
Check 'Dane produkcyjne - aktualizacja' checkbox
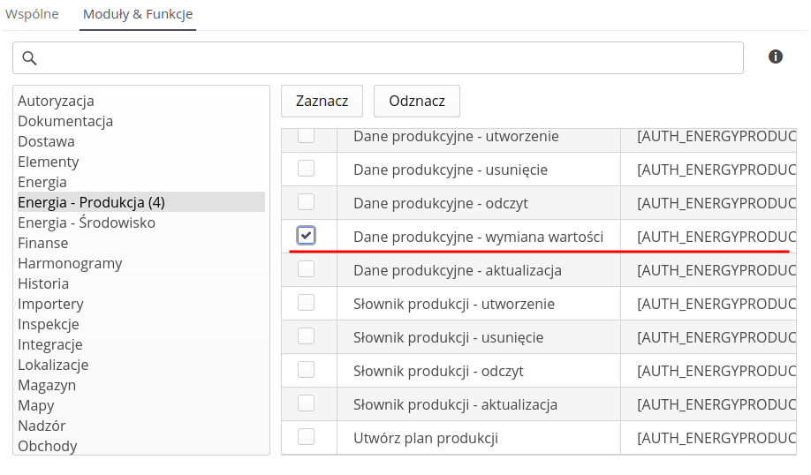click(x=306, y=269)
